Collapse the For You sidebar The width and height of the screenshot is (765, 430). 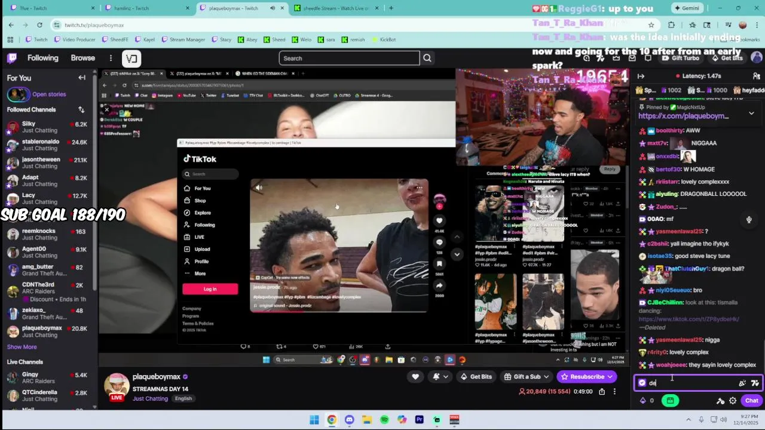pos(82,78)
